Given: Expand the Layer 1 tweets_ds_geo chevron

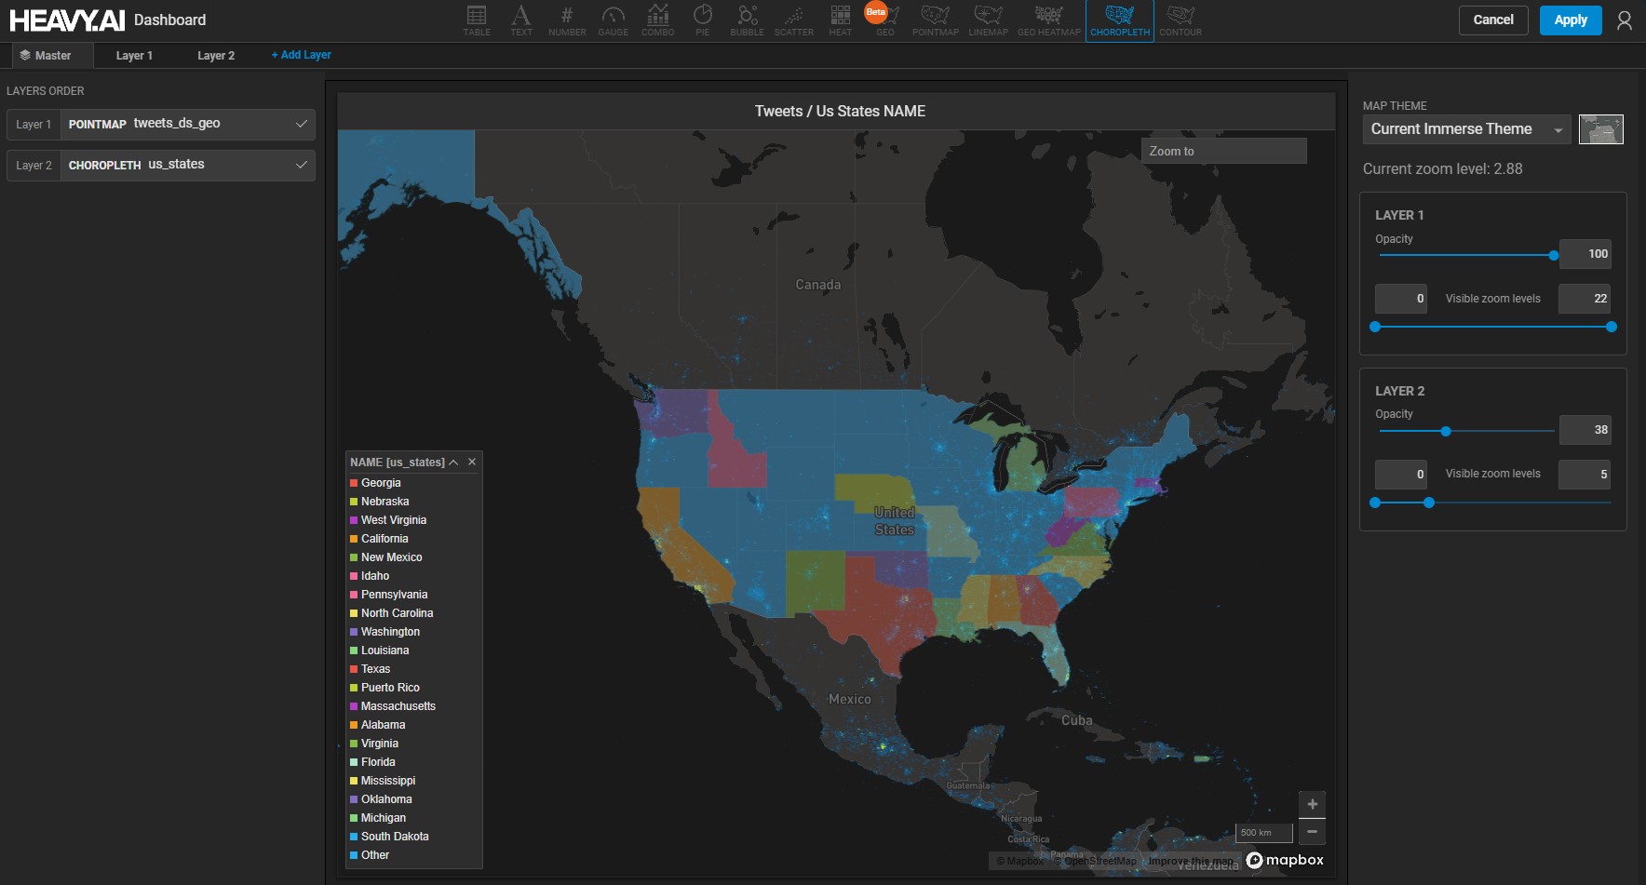Looking at the screenshot, I should (302, 124).
